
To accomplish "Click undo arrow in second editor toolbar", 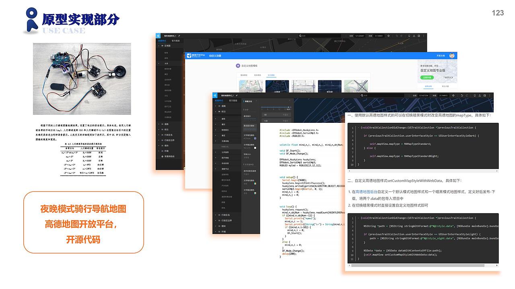I will [462, 96].
